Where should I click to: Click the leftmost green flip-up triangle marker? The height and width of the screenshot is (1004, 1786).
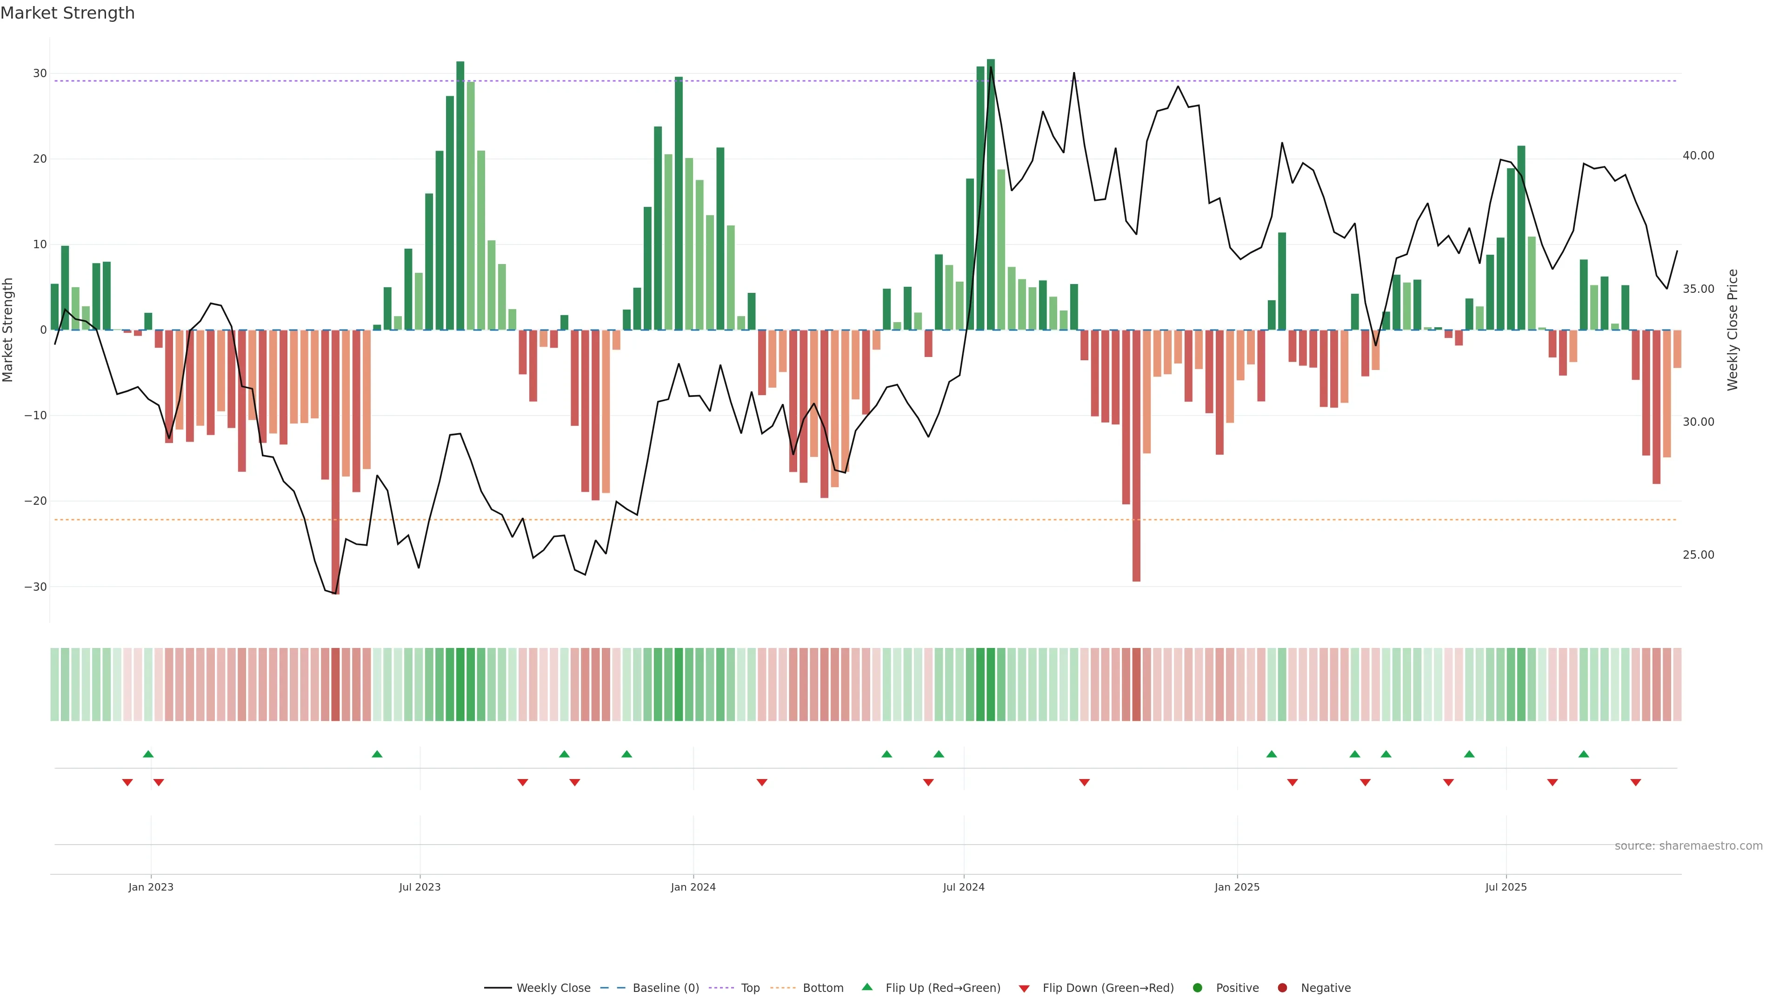point(148,754)
